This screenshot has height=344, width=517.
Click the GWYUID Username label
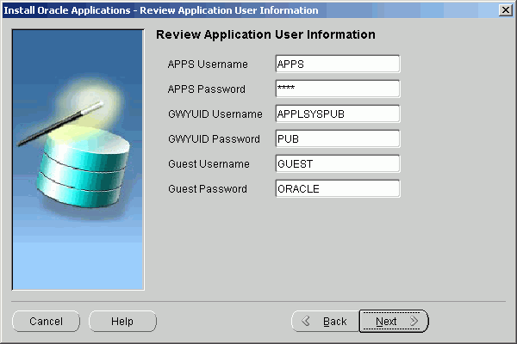(215, 114)
